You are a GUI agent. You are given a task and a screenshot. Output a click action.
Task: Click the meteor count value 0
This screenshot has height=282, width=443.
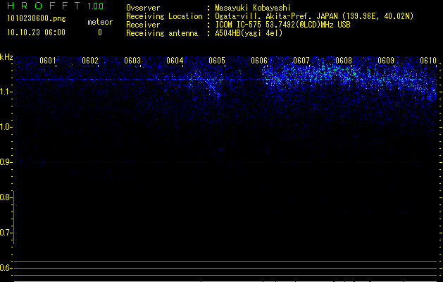tap(100, 32)
